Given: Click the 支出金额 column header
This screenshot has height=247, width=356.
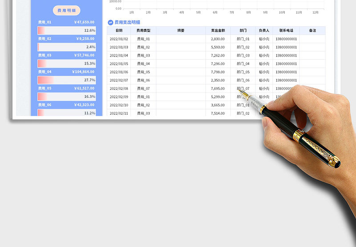Looking at the screenshot, I should (x=218, y=31).
